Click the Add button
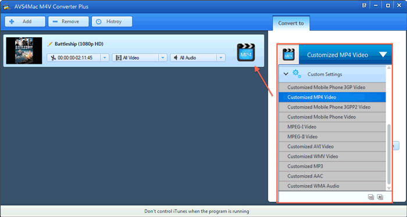This screenshot has height=217, width=407. point(25,21)
